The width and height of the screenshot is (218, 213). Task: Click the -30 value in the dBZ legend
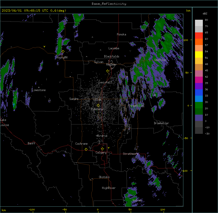[207, 134]
